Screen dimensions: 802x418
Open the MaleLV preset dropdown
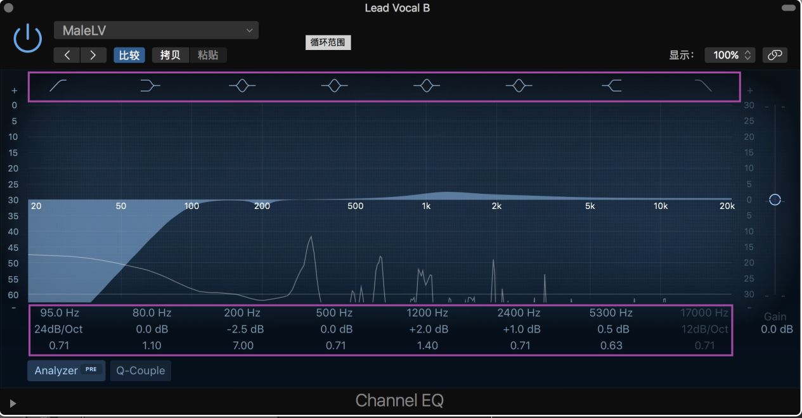point(156,30)
